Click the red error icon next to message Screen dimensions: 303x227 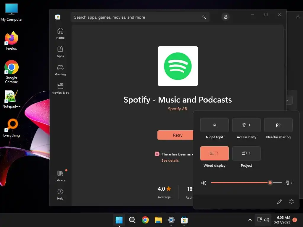click(x=157, y=154)
